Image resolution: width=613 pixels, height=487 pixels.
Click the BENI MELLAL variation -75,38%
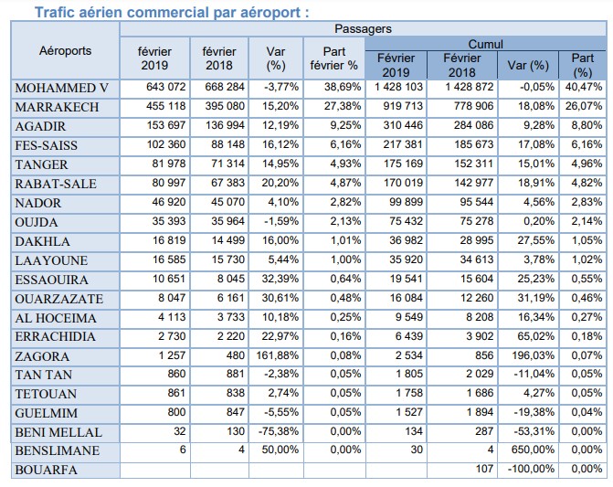281,431
